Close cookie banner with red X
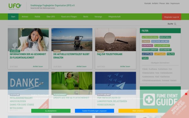189x118 pixels. click(186, 94)
